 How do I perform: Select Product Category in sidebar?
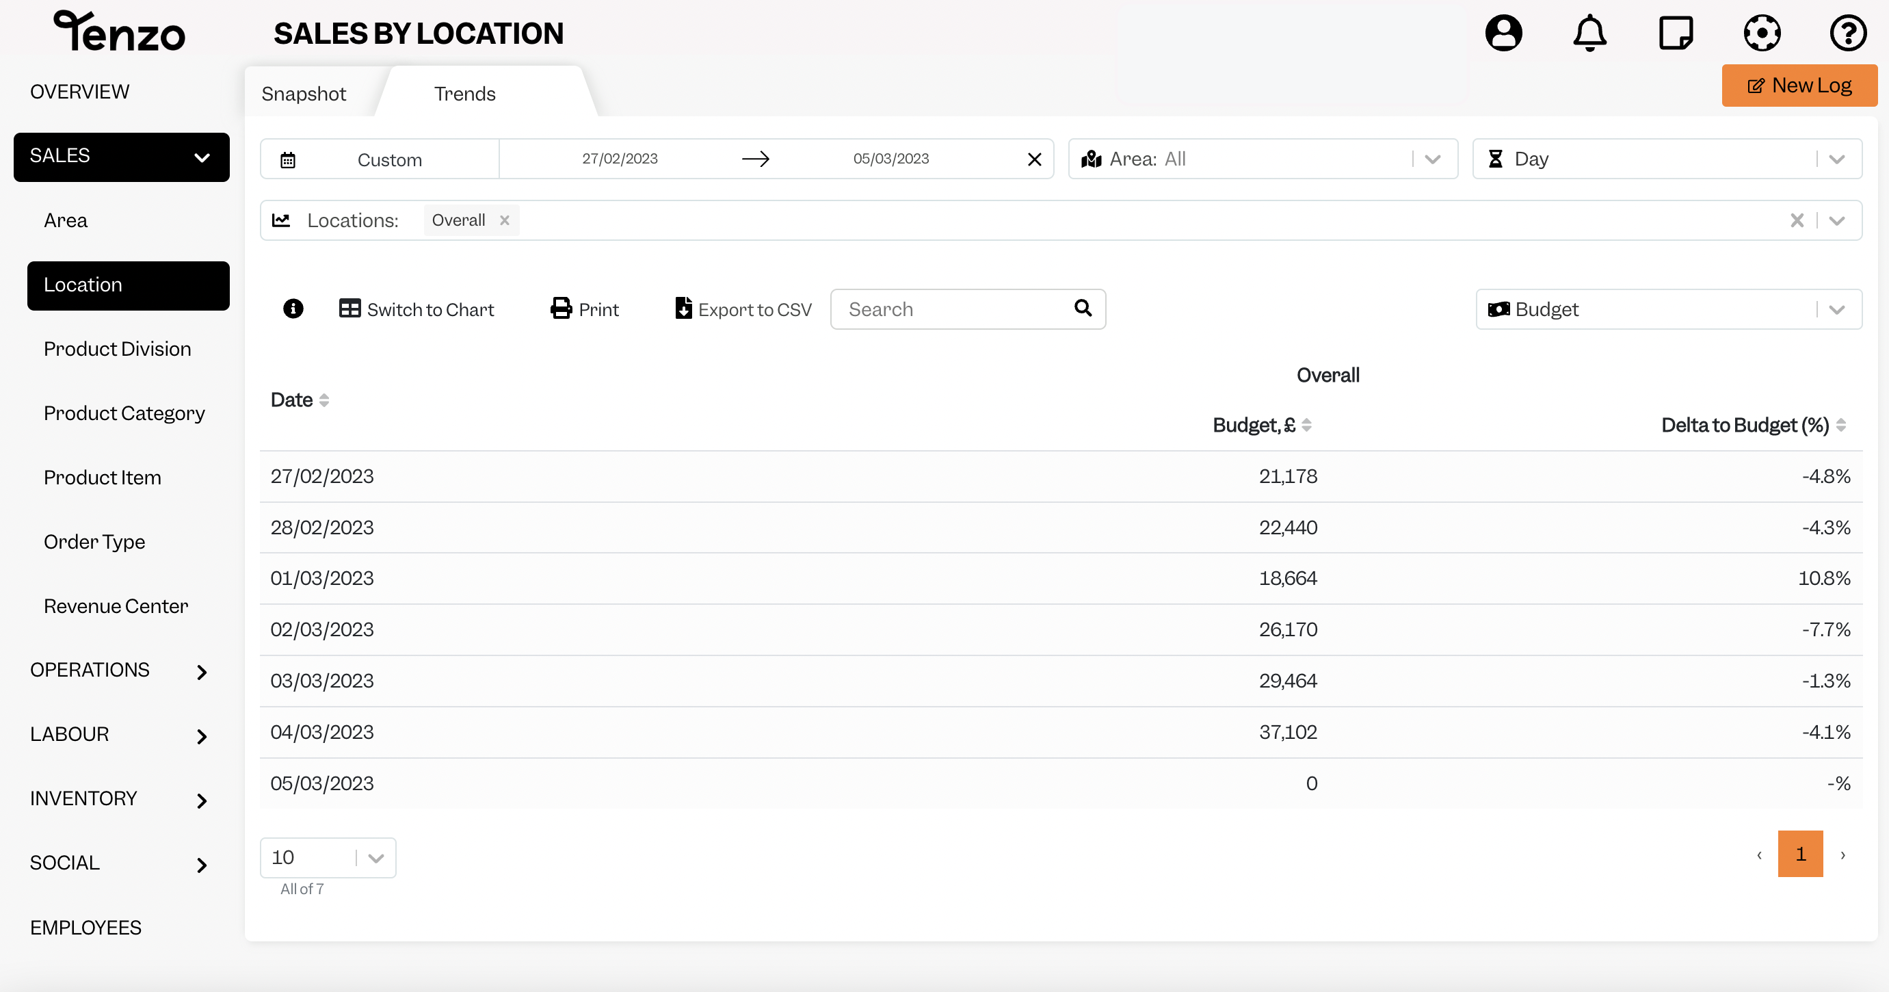(x=124, y=413)
